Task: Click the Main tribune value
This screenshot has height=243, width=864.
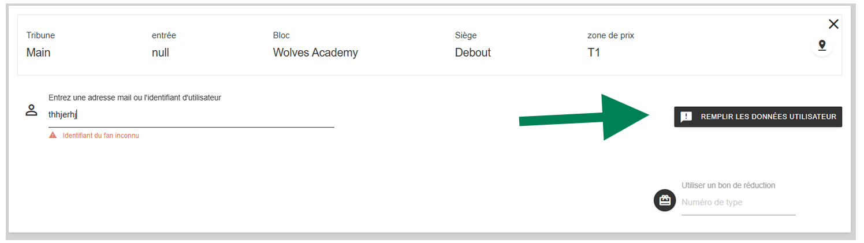Action: 38,53
